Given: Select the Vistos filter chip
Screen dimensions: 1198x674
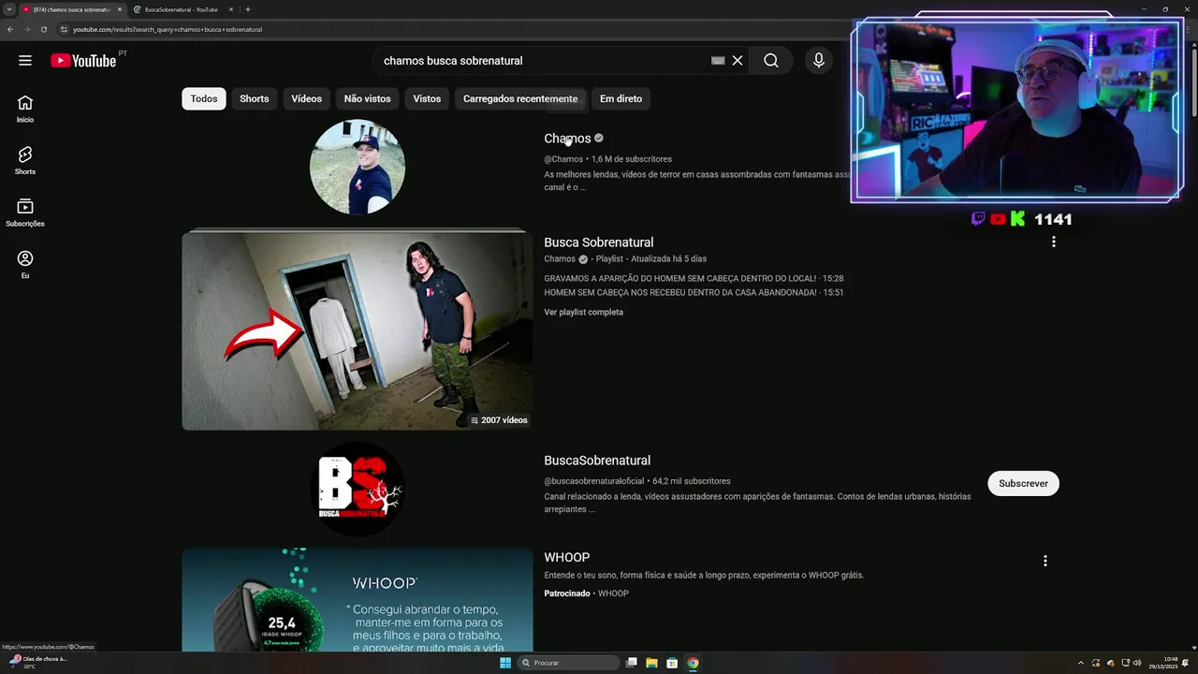Looking at the screenshot, I should coord(427,98).
